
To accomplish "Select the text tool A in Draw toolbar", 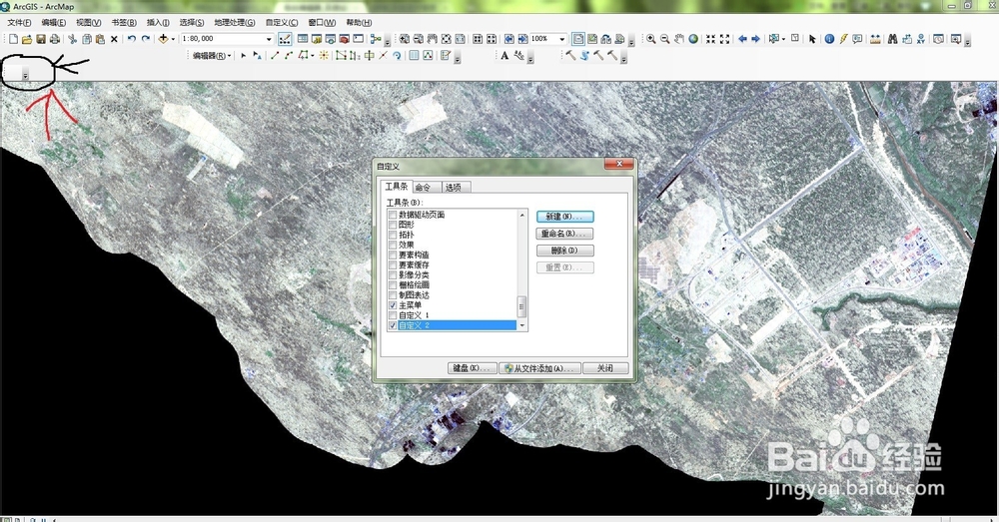I will tap(504, 55).
